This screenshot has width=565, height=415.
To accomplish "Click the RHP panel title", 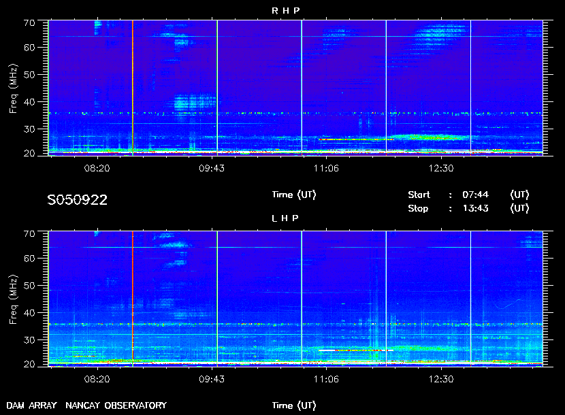I will (x=285, y=10).
